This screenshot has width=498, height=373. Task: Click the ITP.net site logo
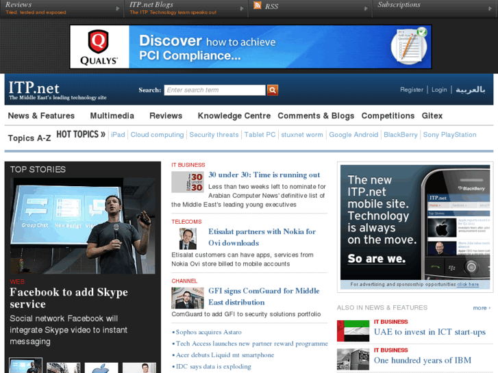click(34, 88)
